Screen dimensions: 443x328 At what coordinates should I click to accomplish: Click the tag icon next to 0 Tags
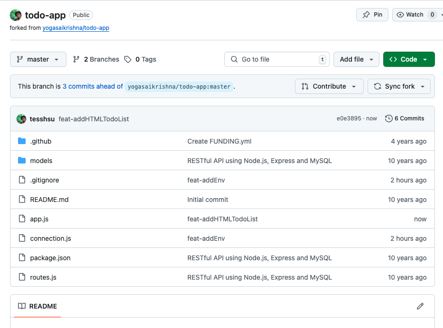[128, 59]
